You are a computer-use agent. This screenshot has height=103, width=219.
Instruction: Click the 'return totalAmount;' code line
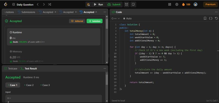(142, 82)
